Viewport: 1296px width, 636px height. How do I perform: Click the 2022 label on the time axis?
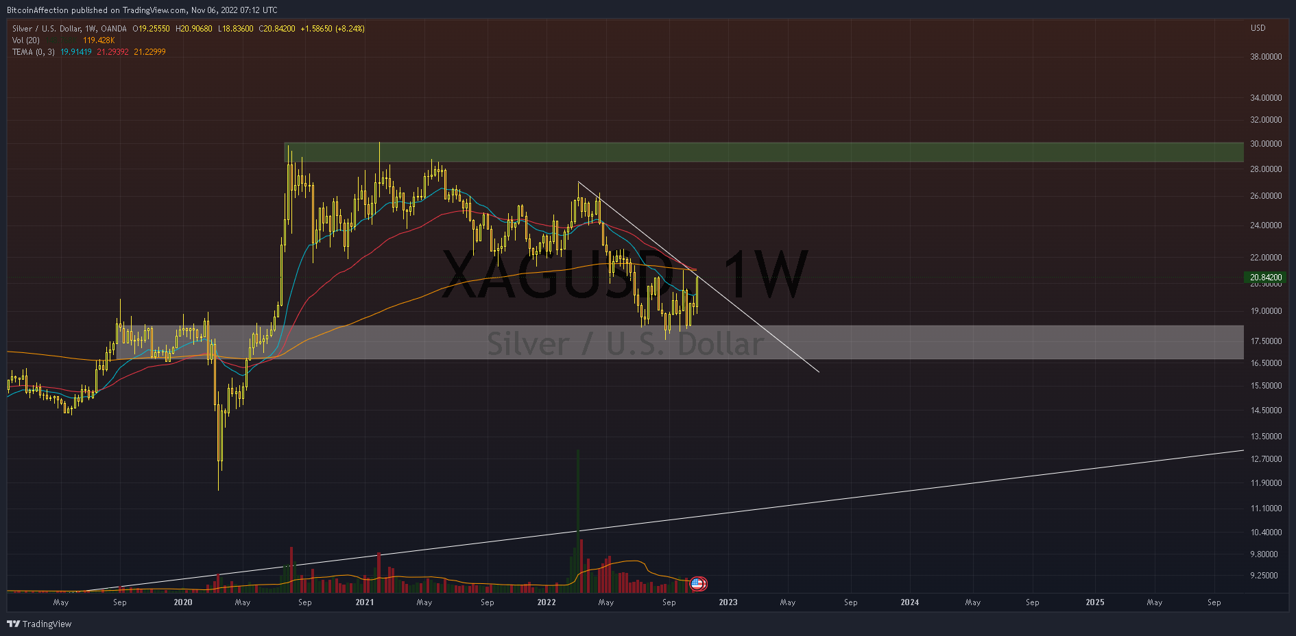coord(547,602)
